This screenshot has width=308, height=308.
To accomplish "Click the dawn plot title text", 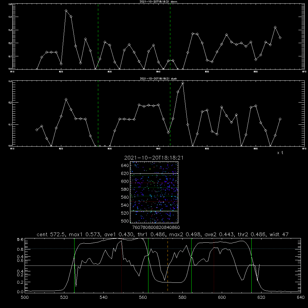I will [158, 2].
